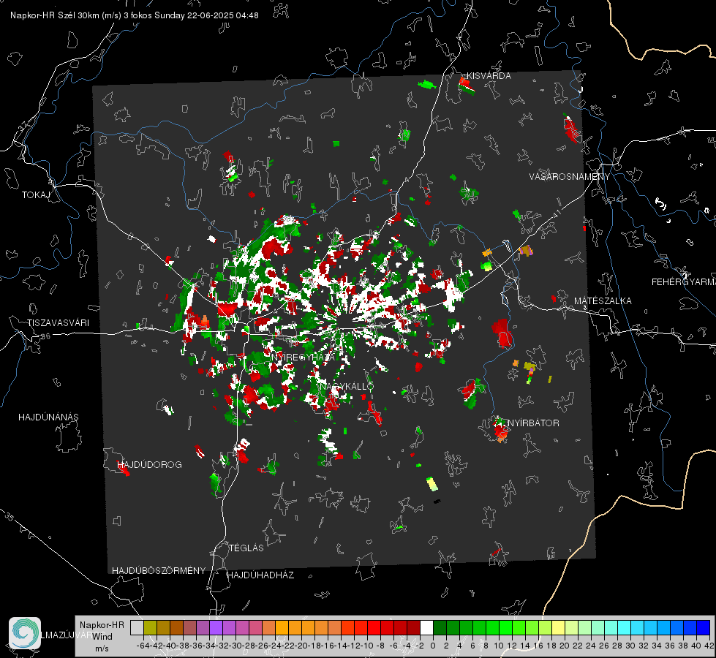Click the 20 value on legend scale
Viewport: 716px width, 658px height.
[565, 646]
